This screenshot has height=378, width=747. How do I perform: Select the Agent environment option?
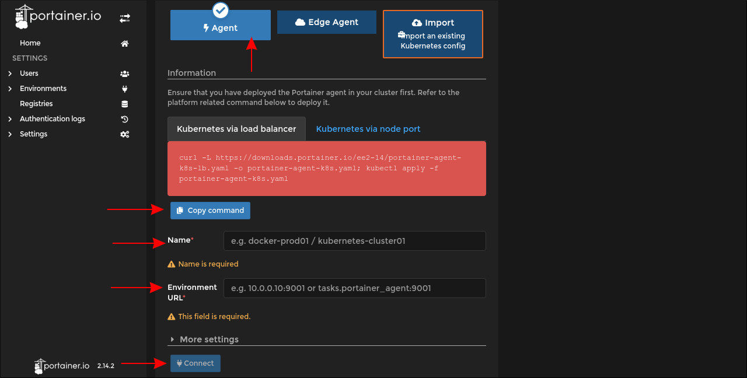(221, 25)
